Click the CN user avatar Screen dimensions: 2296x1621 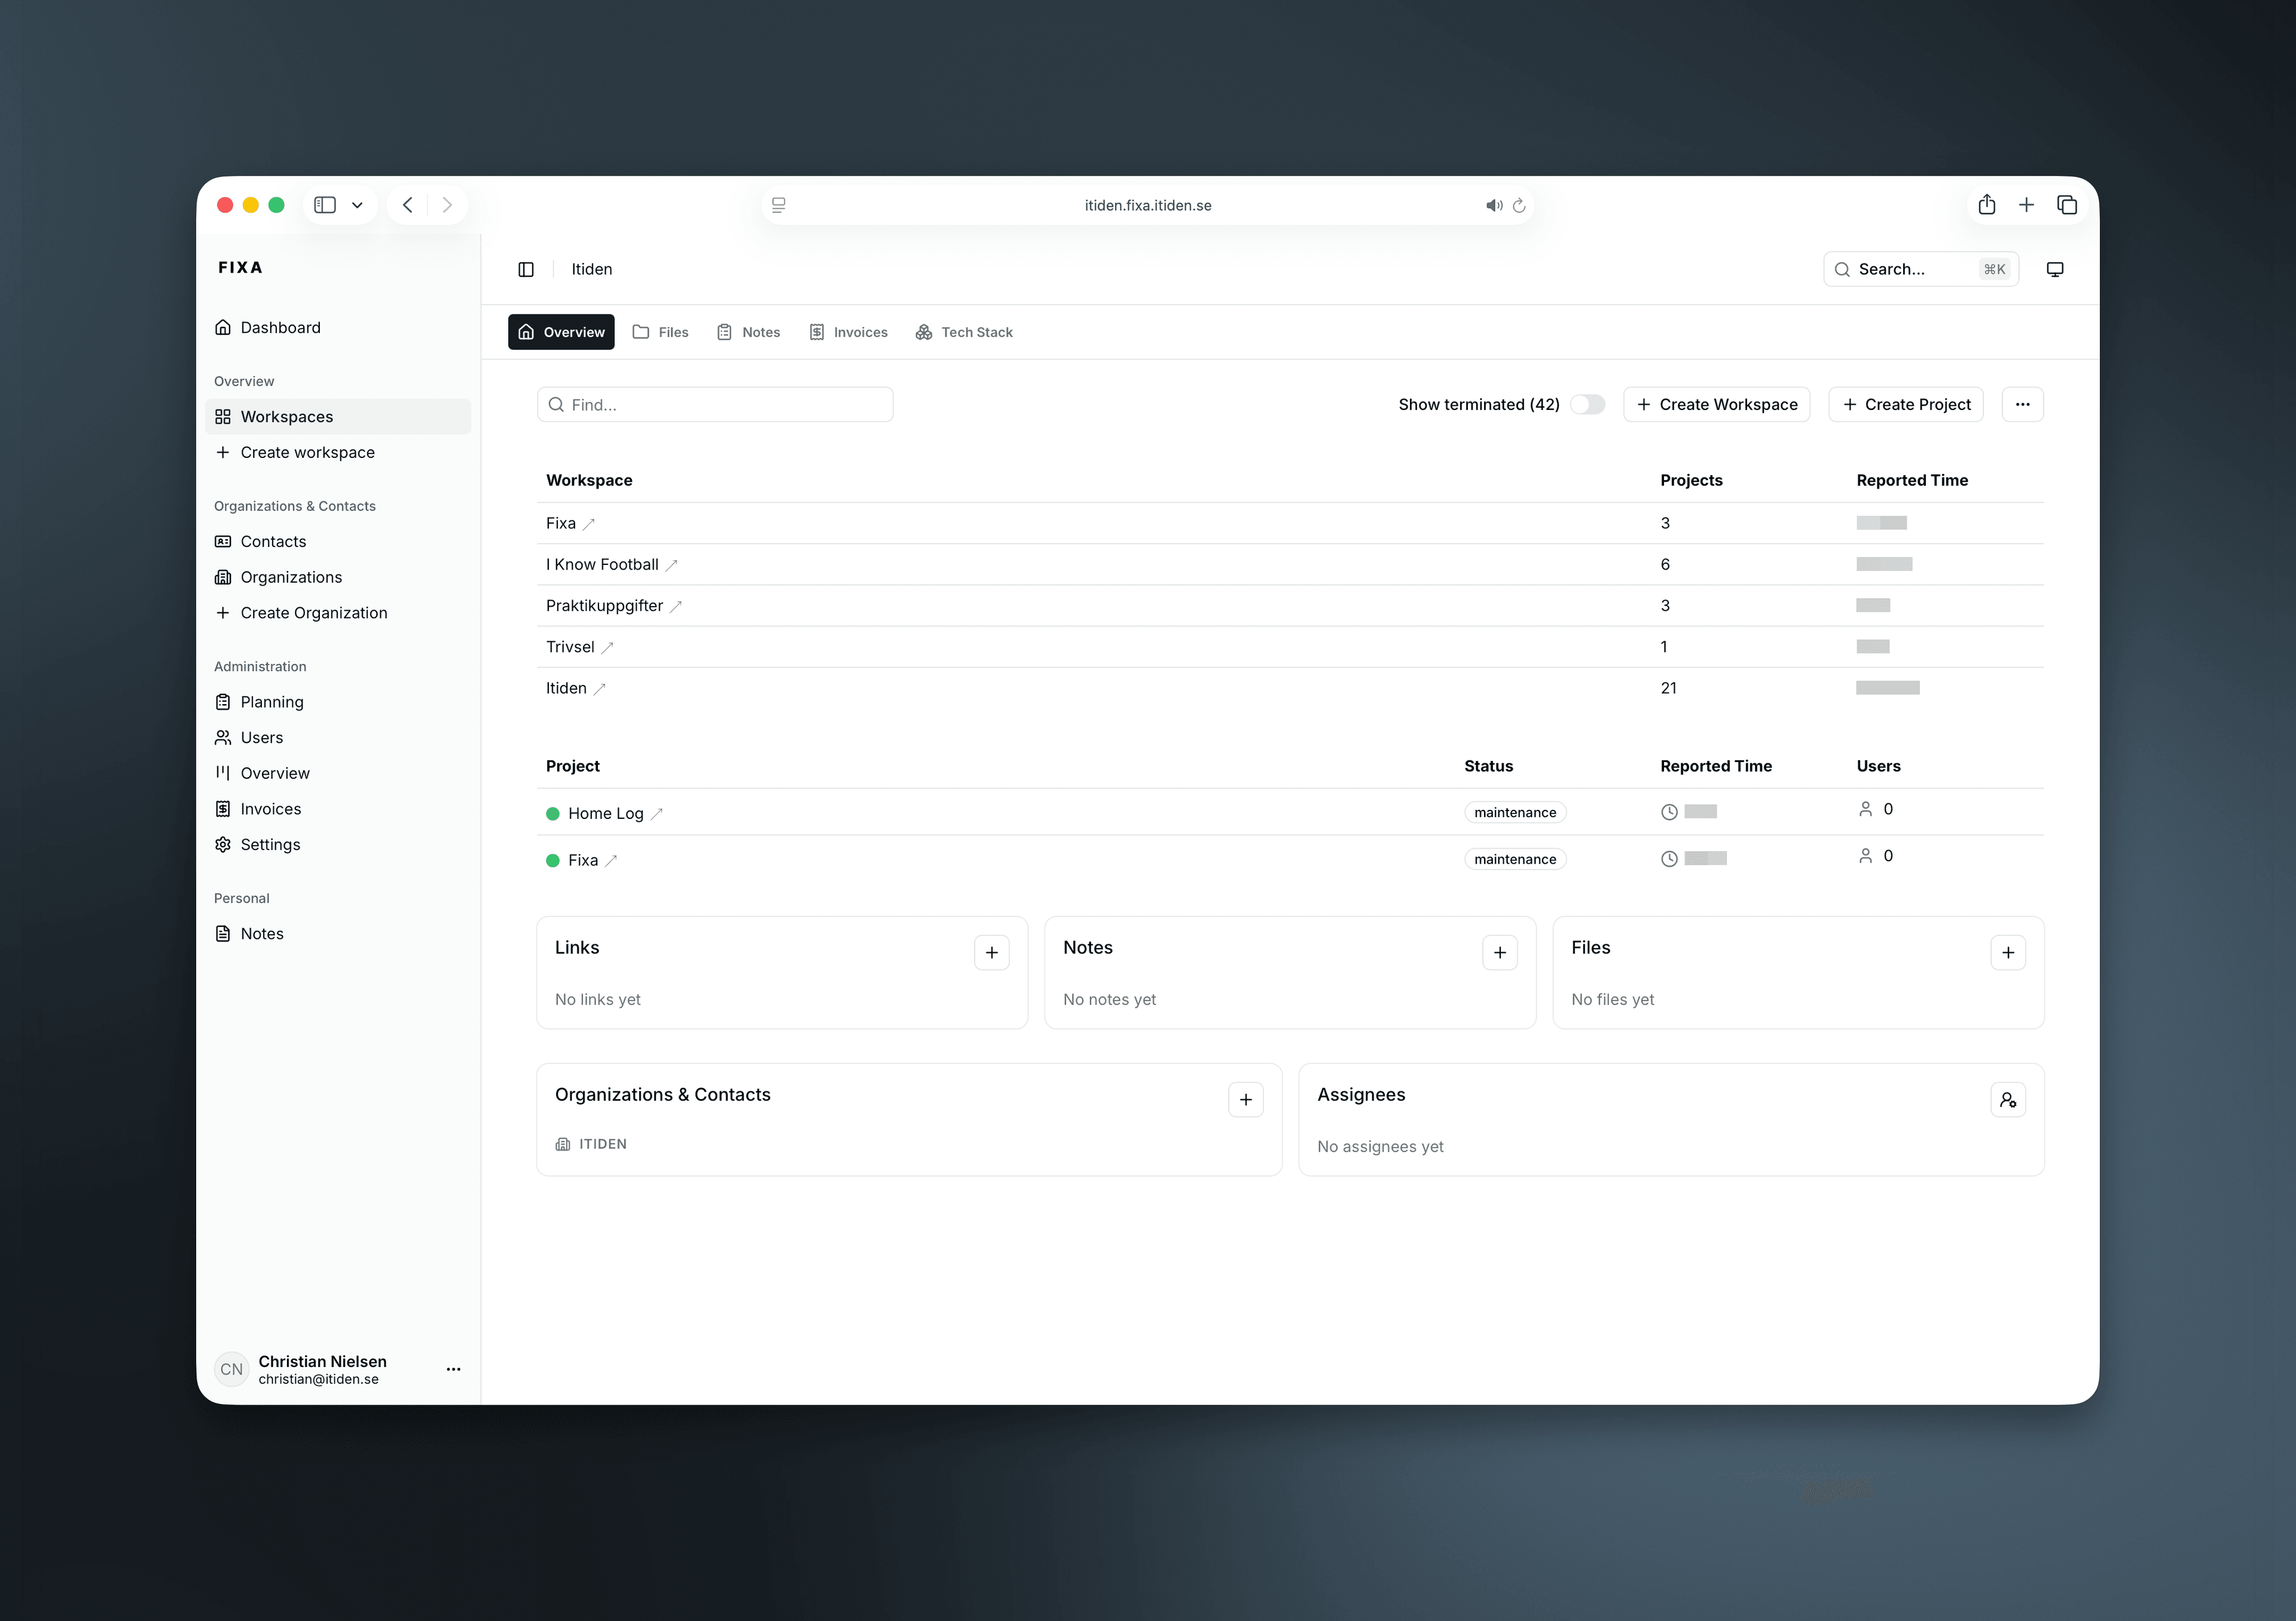tap(232, 1369)
